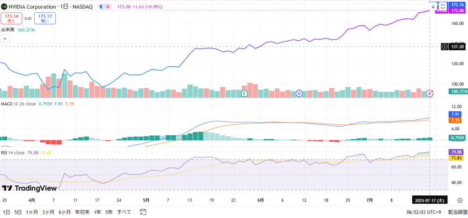This screenshot has width=468, height=218.
Task: Click the pink approximate-equals data mode icon
Action: coord(108,6)
